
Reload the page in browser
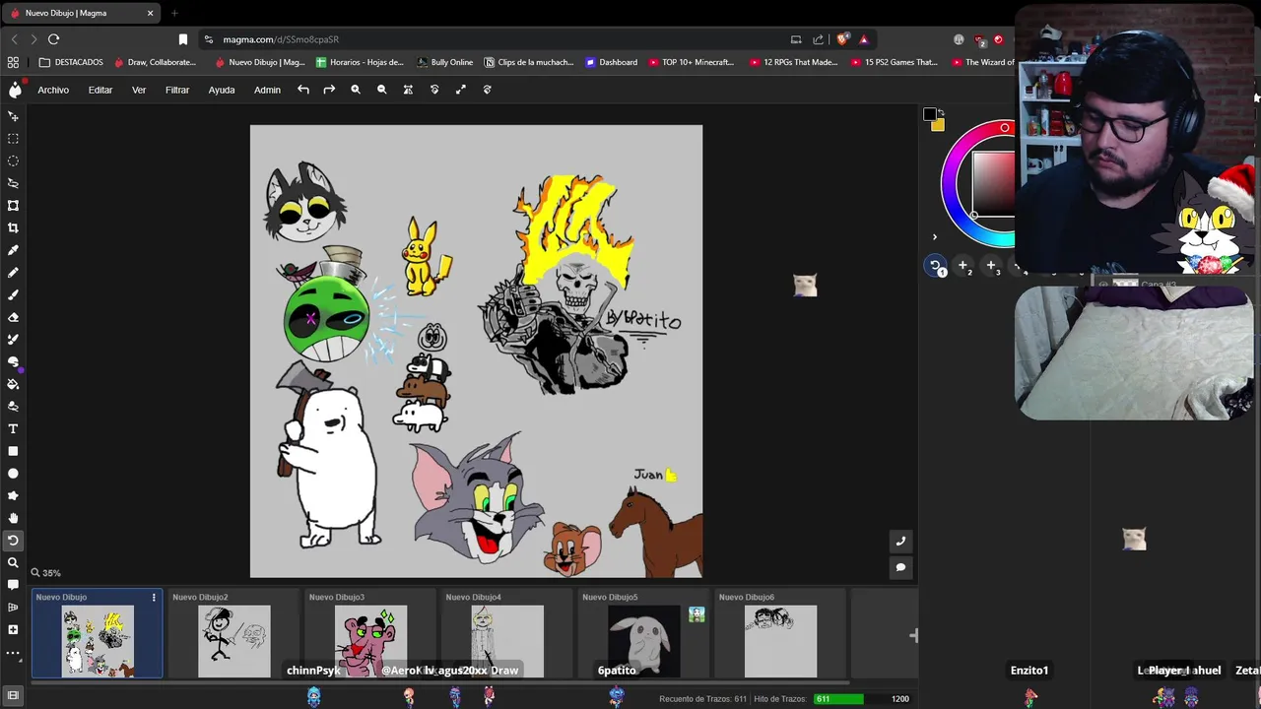coord(53,39)
